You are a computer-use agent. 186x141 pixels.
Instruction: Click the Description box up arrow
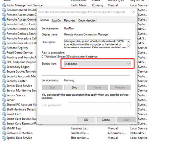click(x=129, y=42)
